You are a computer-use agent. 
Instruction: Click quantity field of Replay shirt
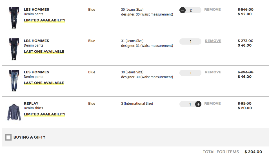click(x=189, y=104)
